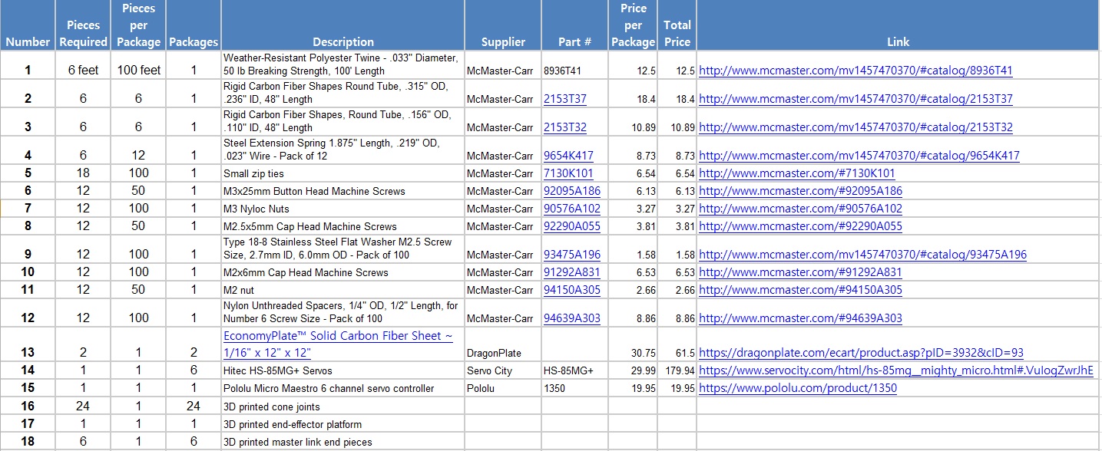Select the Total Price column header
This screenshot has height=451, width=1102.
[677, 25]
